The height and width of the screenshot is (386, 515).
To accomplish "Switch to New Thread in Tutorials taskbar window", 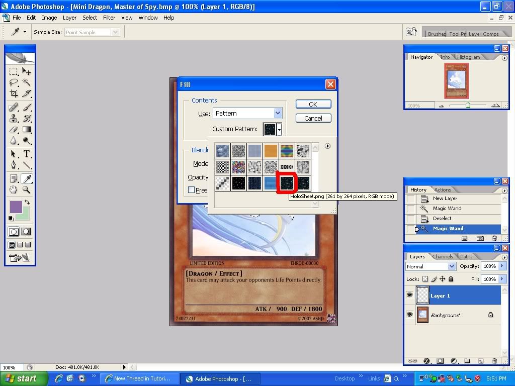I will [x=139, y=378].
